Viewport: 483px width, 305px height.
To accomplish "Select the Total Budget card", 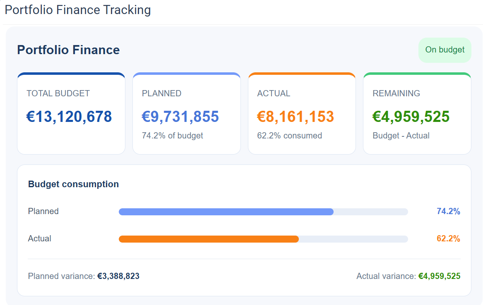I will (x=71, y=114).
